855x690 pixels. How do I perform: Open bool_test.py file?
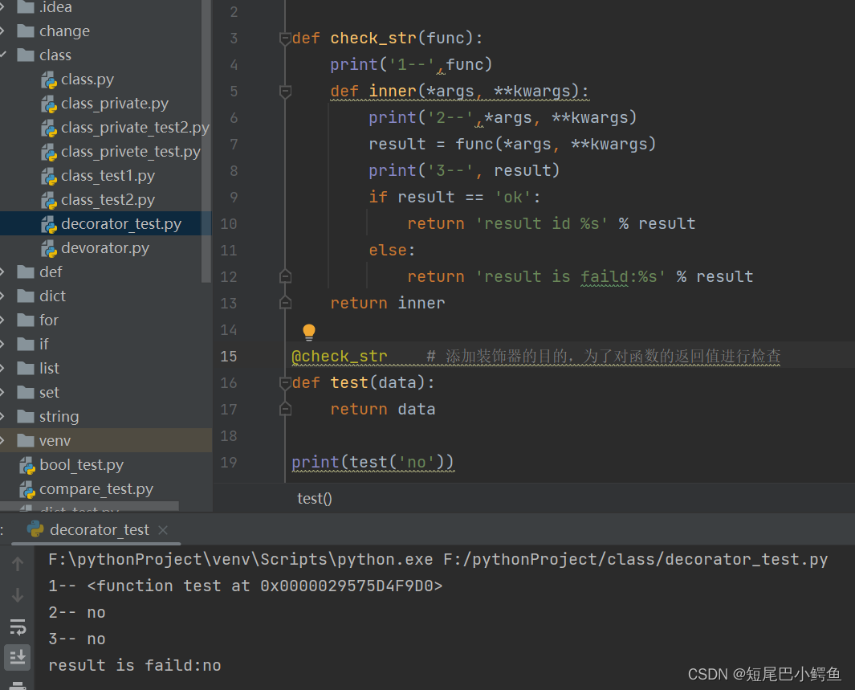pyautogui.click(x=81, y=465)
